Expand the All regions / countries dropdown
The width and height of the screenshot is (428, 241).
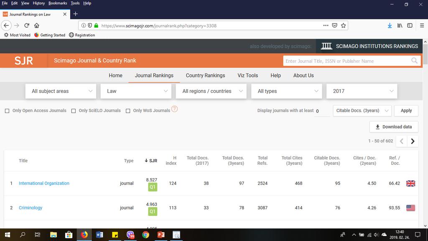tap(211, 91)
